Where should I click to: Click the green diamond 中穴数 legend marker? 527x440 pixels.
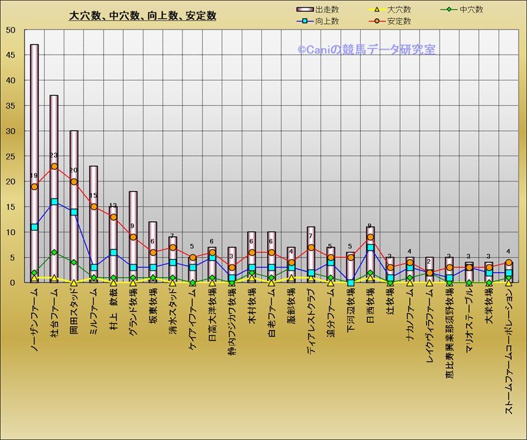449,10
